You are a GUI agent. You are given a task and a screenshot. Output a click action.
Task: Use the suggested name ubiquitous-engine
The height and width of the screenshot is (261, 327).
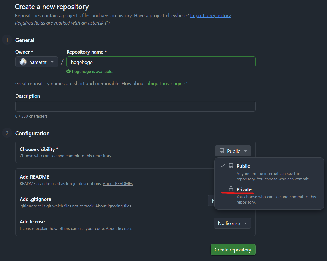click(166, 84)
